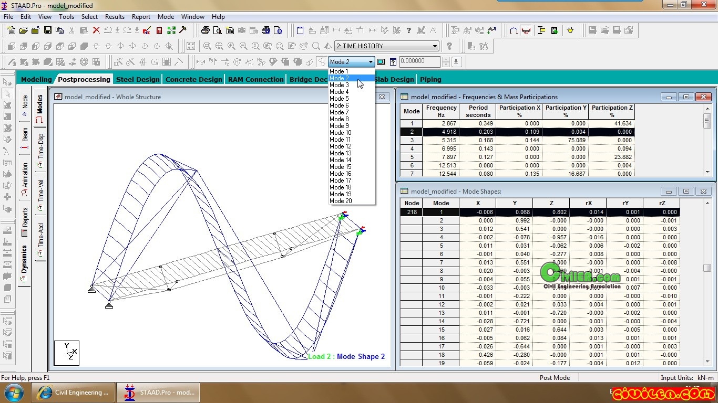Click scrollbar of Frequencies & Mass Participations table
This screenshot has height=403, width=718.
[x=707, y=139]
